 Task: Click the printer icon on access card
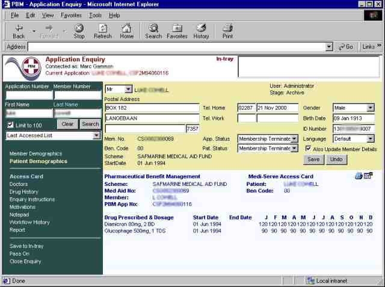point(359,176)
